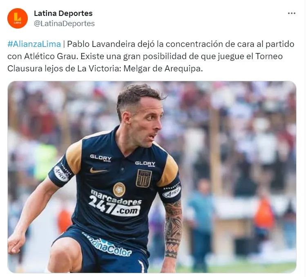Click the player's tattooed forearm in the photo

click(x=173, y=229)
